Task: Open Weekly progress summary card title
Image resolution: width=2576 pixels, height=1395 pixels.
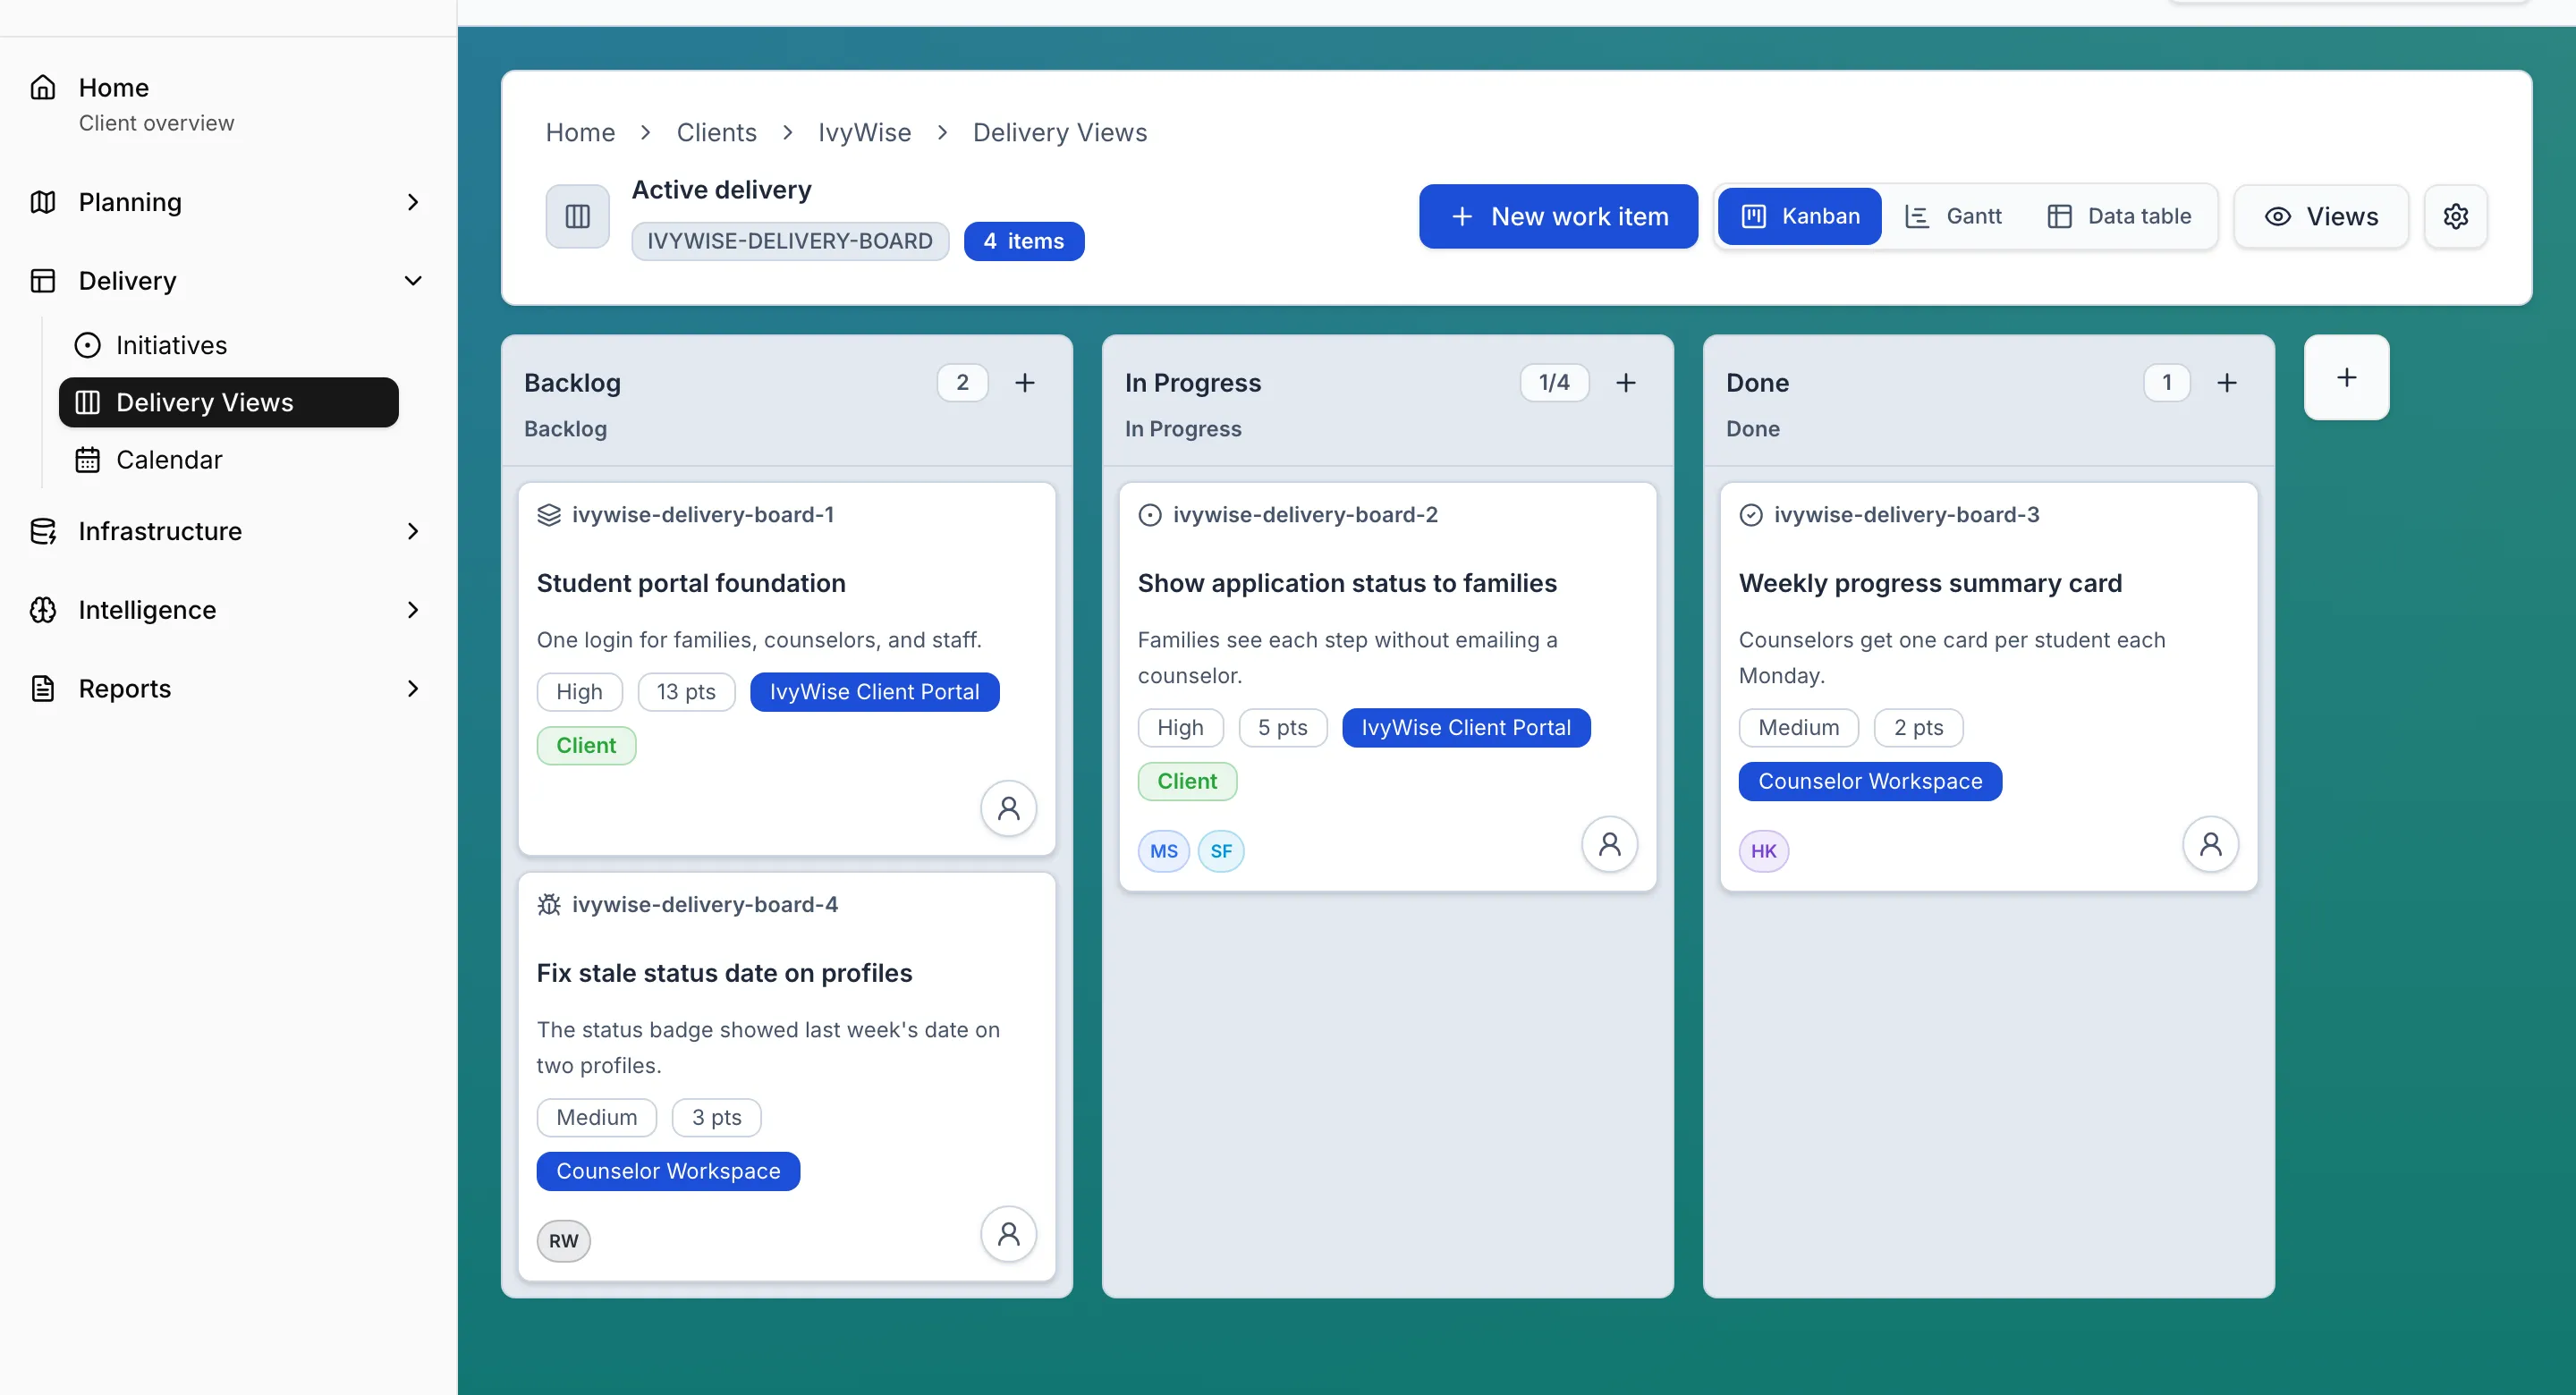Action: tap(1930, 583)
